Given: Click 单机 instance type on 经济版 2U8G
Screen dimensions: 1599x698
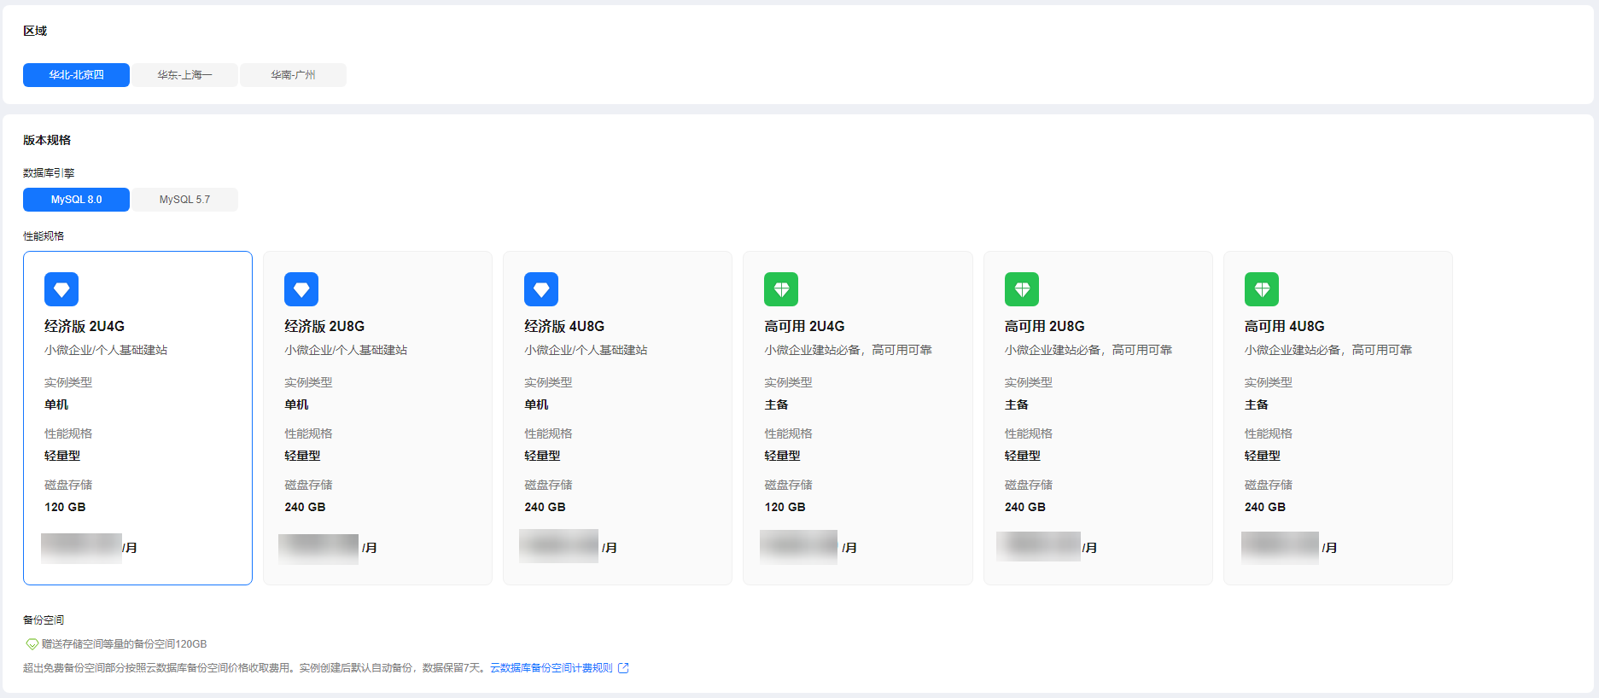Looking at the screenshot, I should [296, 404].
